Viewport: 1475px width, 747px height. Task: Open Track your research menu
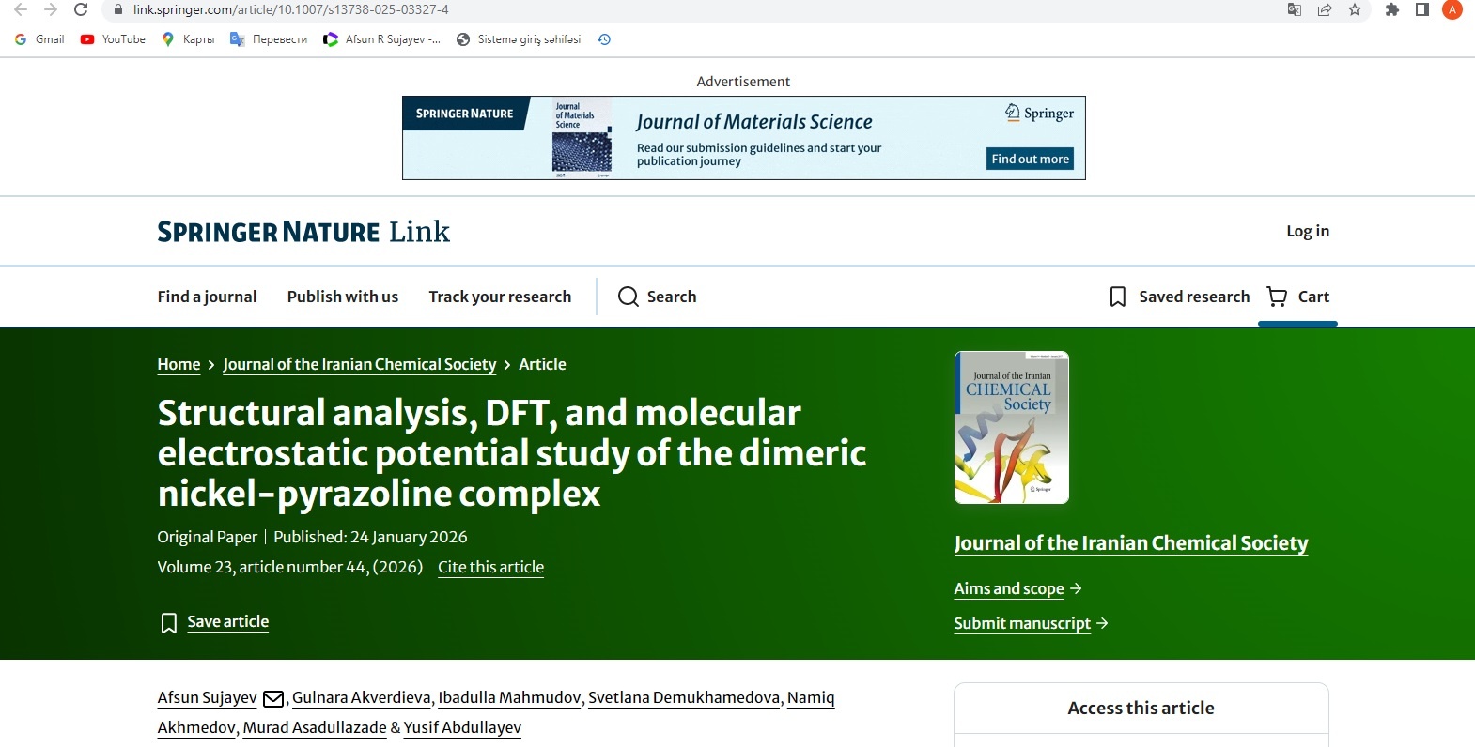click(500, 297)
